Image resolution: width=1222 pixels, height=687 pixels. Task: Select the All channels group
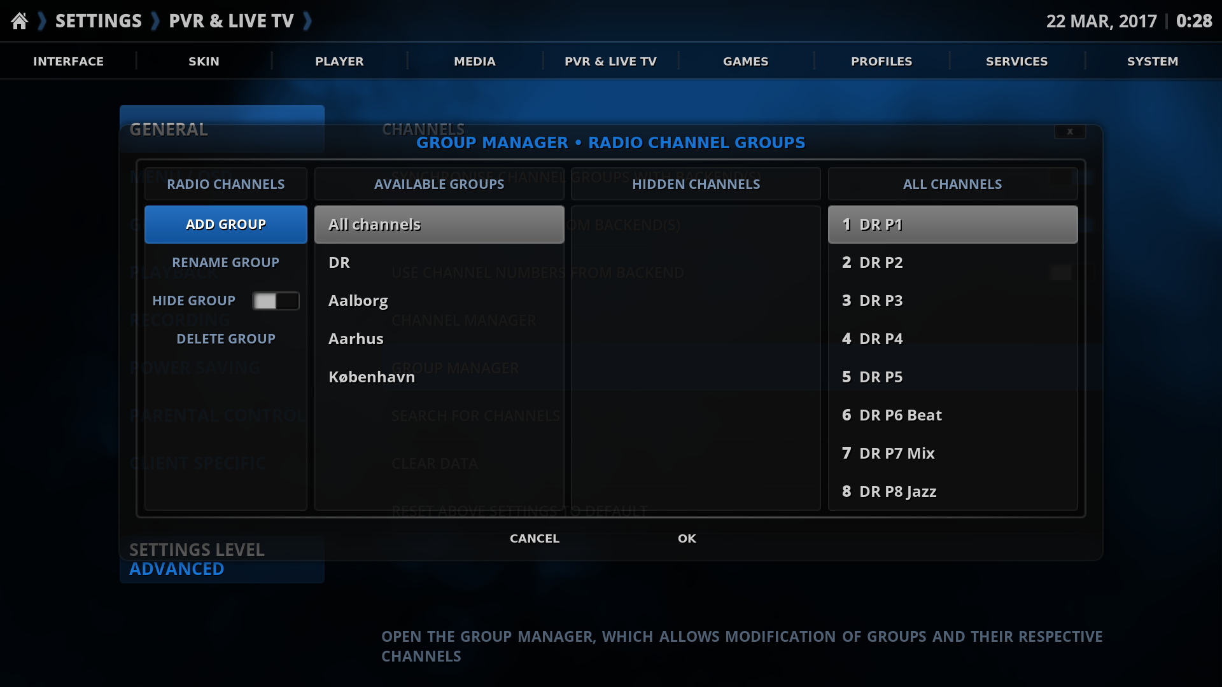(x=439, y=225)
